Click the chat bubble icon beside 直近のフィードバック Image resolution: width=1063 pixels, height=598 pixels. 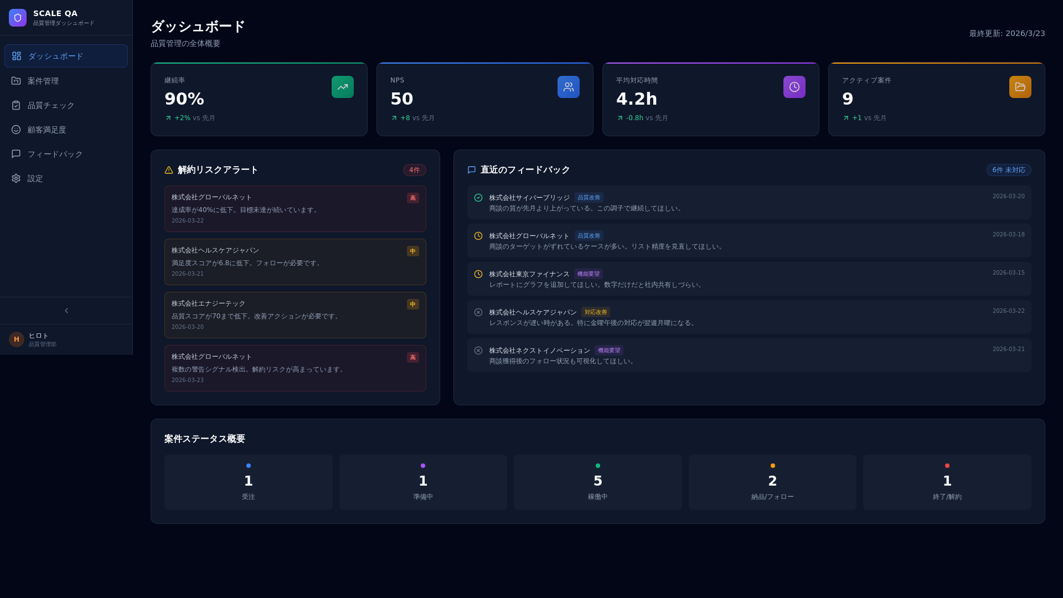(x=472, y=170)
